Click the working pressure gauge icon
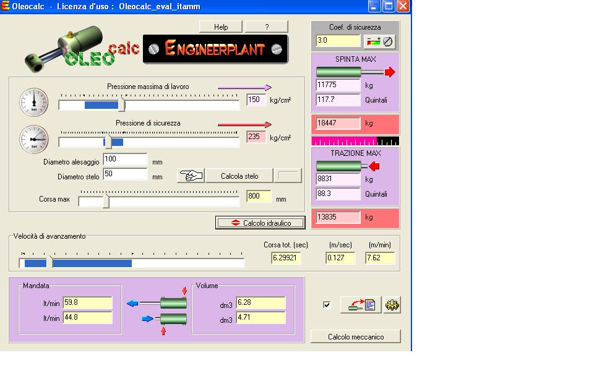This screenshot has width=594, height=371. point(33,100)
